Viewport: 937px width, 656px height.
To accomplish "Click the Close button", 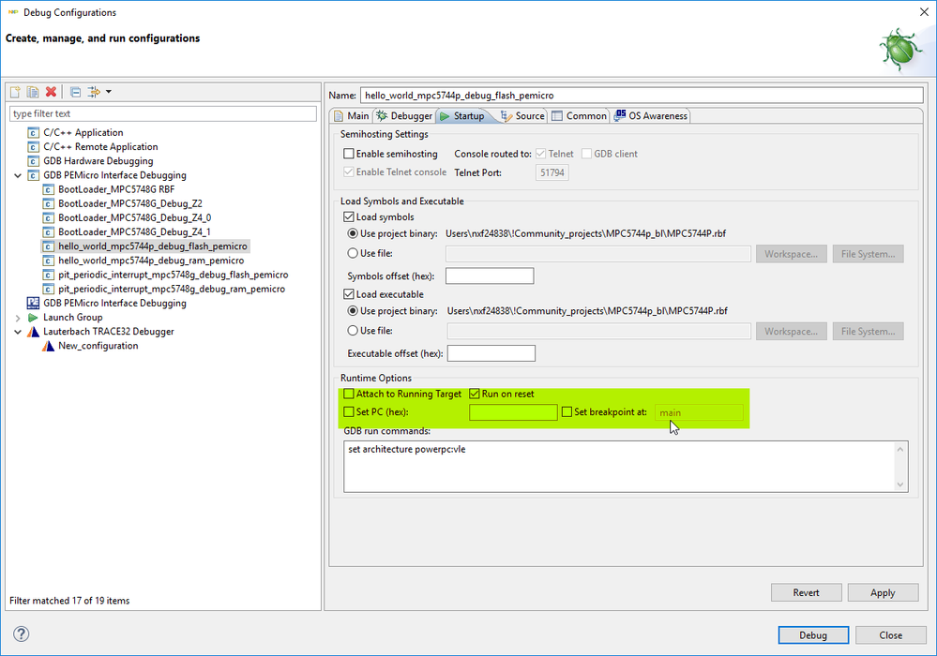I will click(x=890, y=635).
